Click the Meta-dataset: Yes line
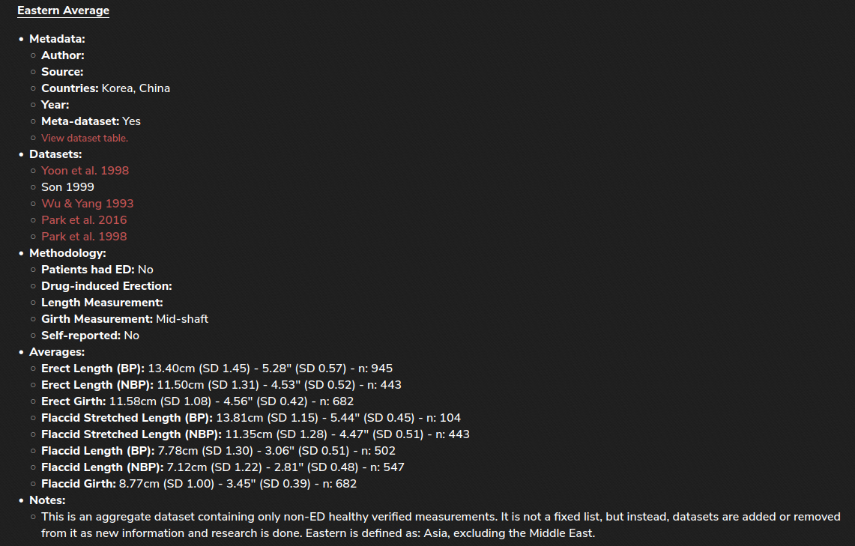The image size is (855, 546). pos(91,121)
